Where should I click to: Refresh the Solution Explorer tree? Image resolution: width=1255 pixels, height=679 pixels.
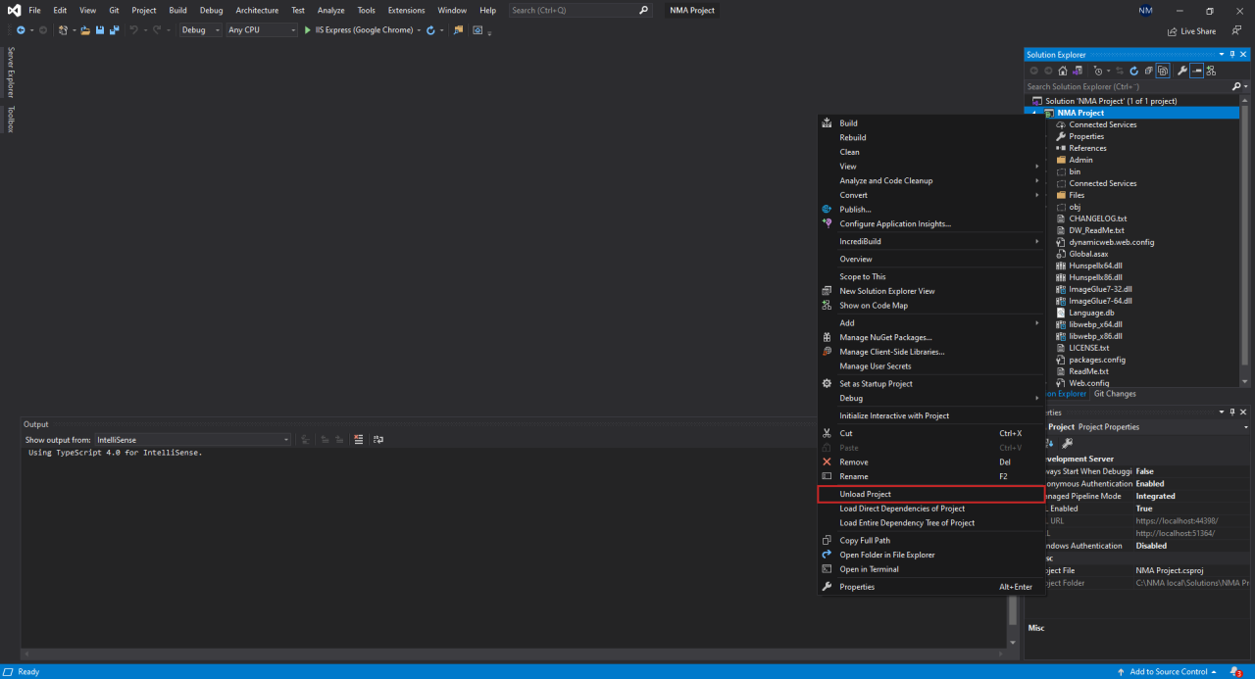[x=1134, y=71]
